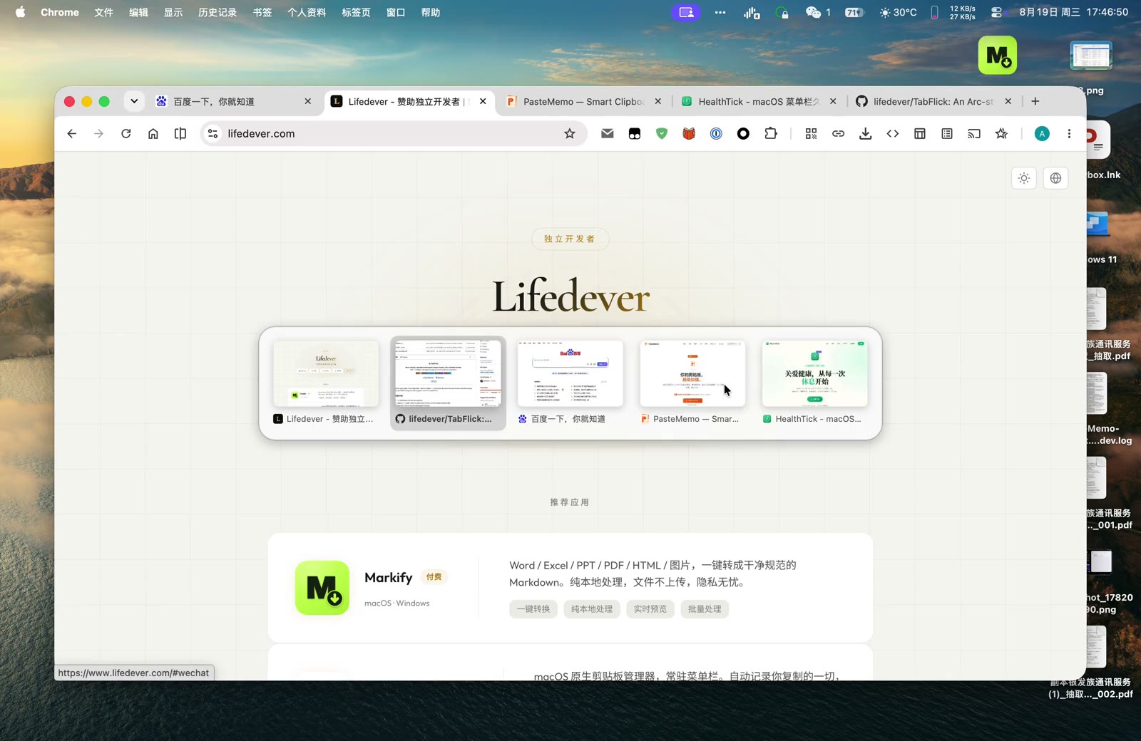Open the home page icon

(x=153, y=133)
